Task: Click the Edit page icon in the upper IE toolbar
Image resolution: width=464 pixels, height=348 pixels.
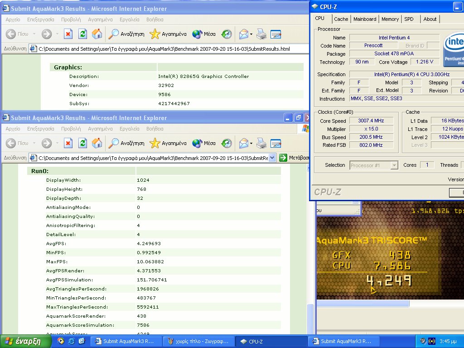Action: pyautogui.click(x=276, y=34)
